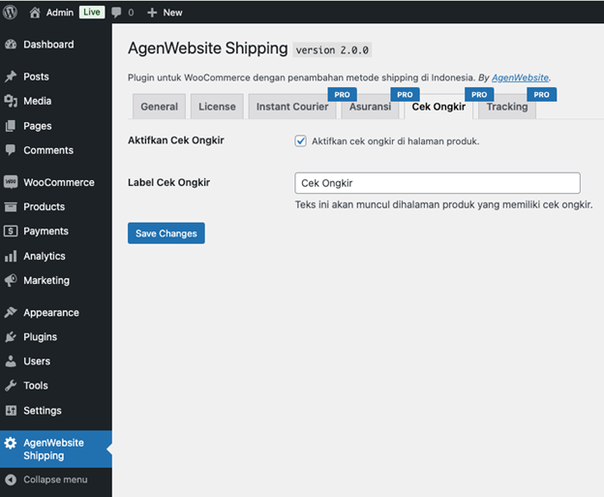Screen dimensions: 604x497
Task: Switch to the General tab
Action: tap(159, 107)
